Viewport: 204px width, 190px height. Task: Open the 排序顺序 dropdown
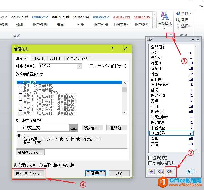[x=79, y=66]
